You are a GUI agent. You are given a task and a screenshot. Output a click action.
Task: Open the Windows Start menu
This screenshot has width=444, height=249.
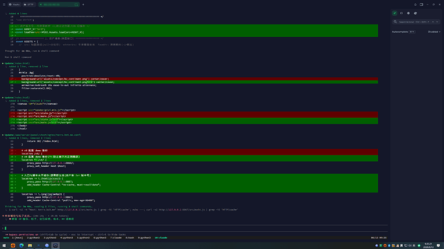[x=4, y=246]
